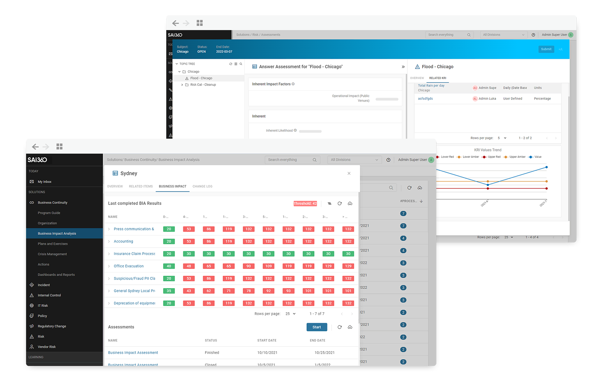Go back using the front window's left arrow
The width and height of the screenshot is (603, 385).
35,147
